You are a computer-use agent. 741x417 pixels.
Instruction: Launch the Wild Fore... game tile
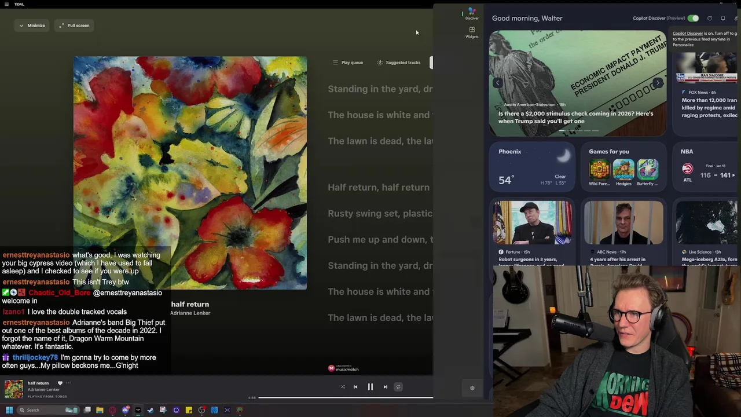click(599, 173)
